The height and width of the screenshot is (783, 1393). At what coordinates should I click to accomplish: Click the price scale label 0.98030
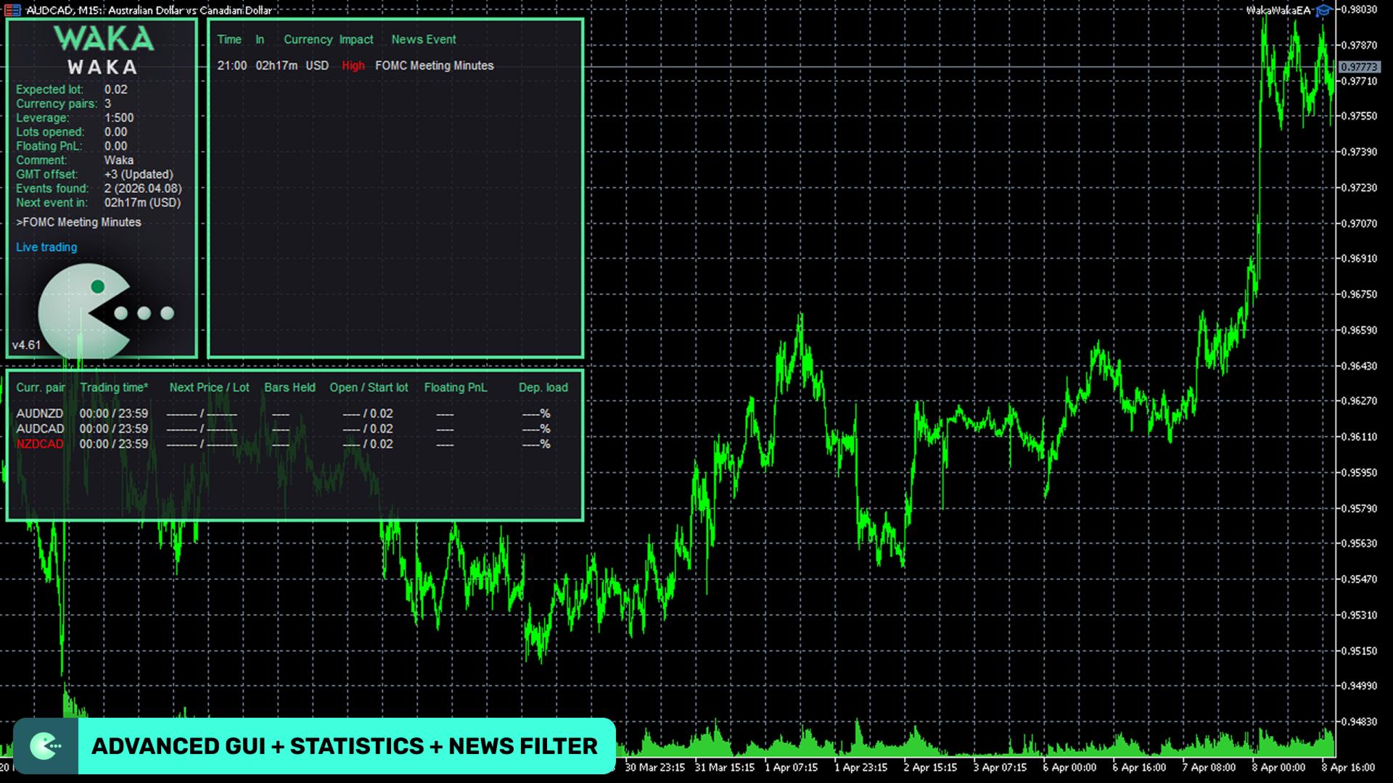pyautogui.click(x=1359, y=9)
